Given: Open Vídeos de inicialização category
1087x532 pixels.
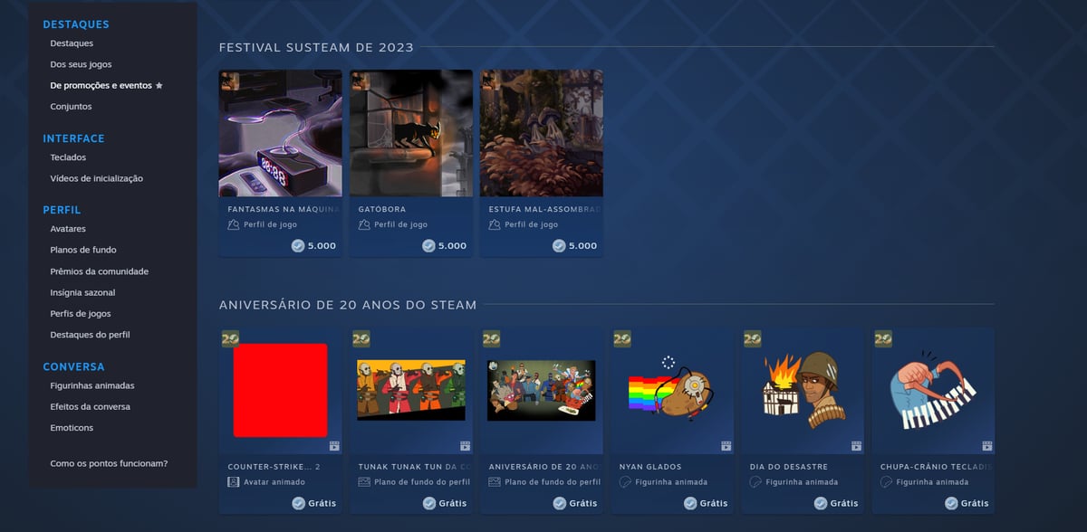Looking at the screenshot, I should point(97,178).
